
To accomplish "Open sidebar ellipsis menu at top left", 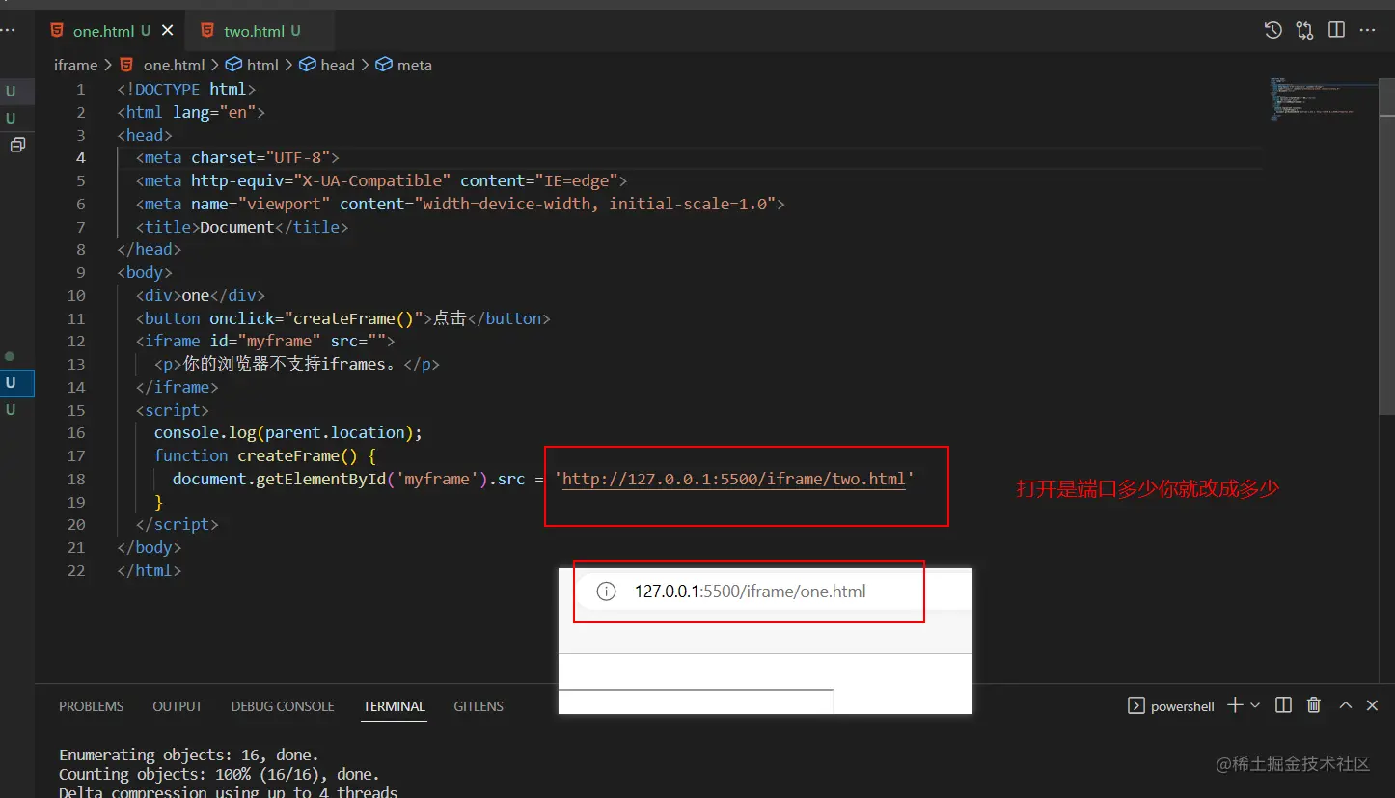I will point(8,31).
